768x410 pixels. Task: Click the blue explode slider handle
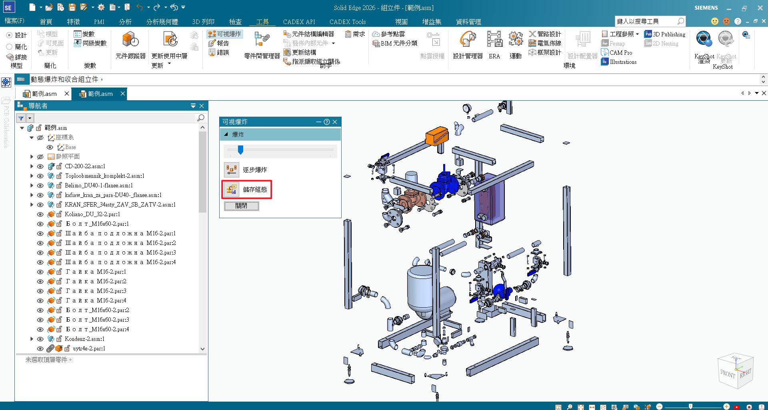pos(240,150)
